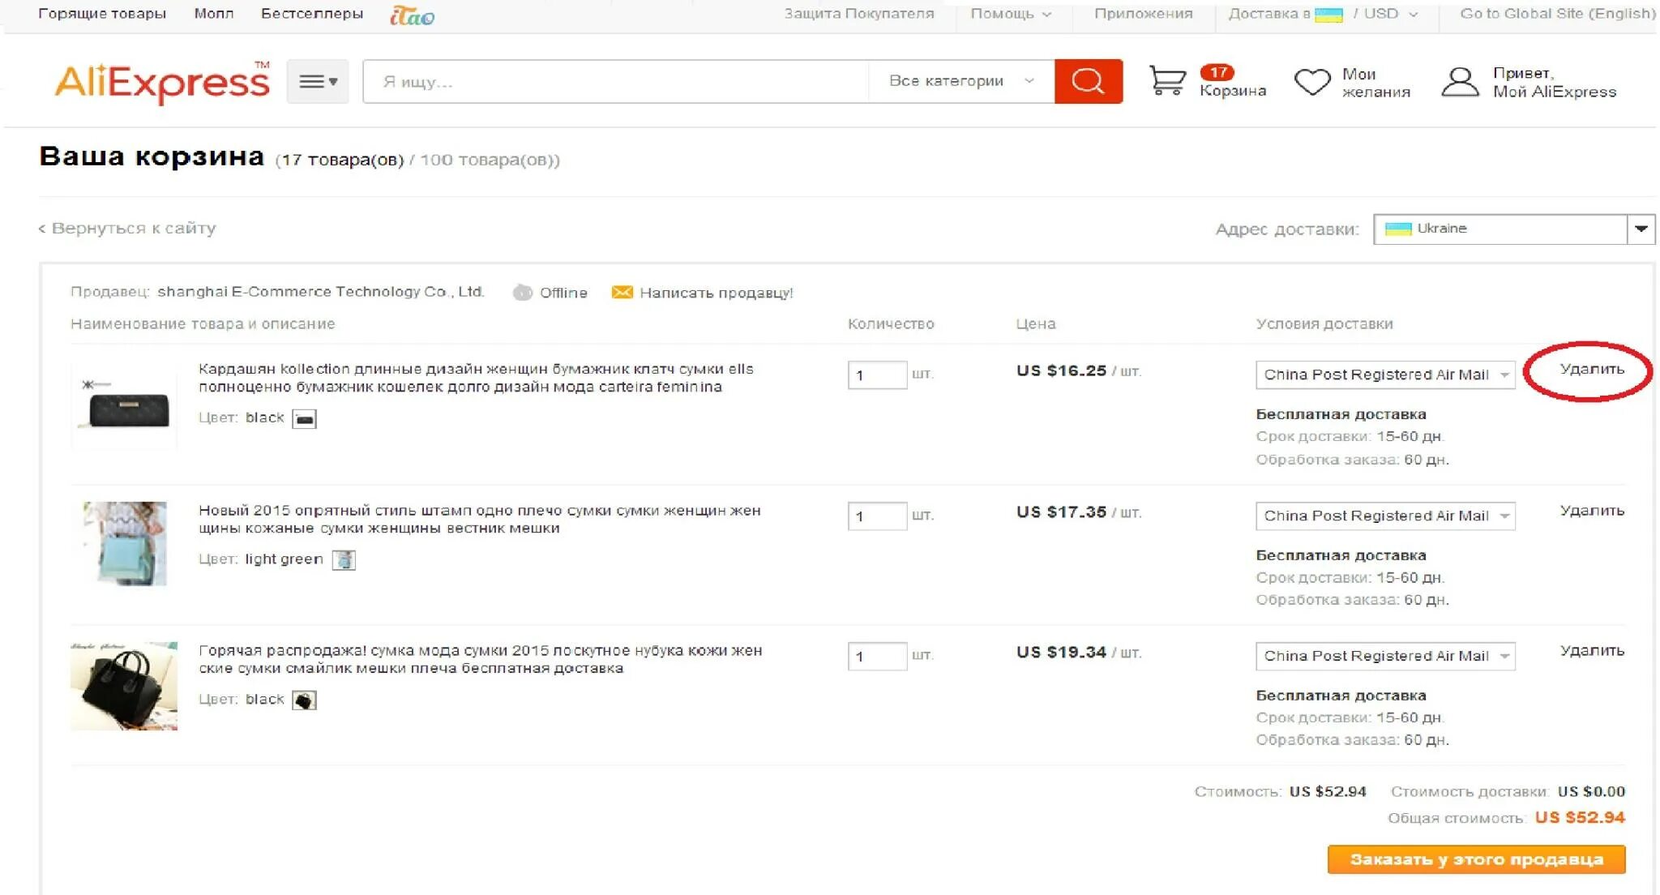Screen dimensions: 1660x895
Task: Open the iTao logo link
Action: coord(412,15)
